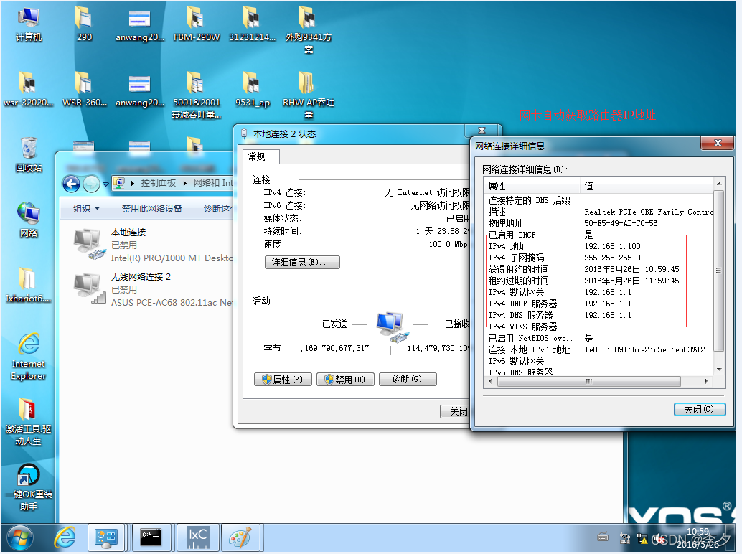
Task: Expand the 组织 dropdown menu
Action: [87, 209]
